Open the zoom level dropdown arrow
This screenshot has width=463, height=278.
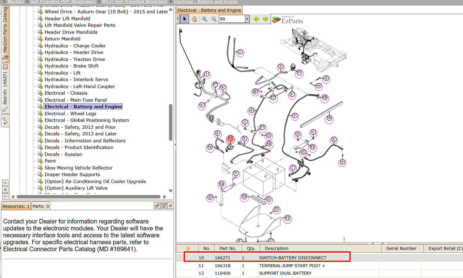coord(247,19)
